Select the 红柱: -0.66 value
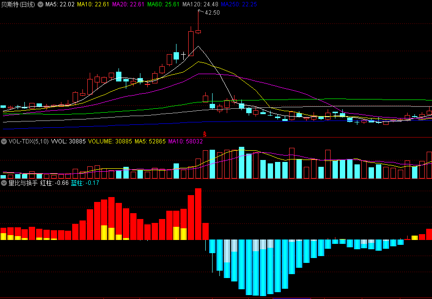 click(54, 183)
